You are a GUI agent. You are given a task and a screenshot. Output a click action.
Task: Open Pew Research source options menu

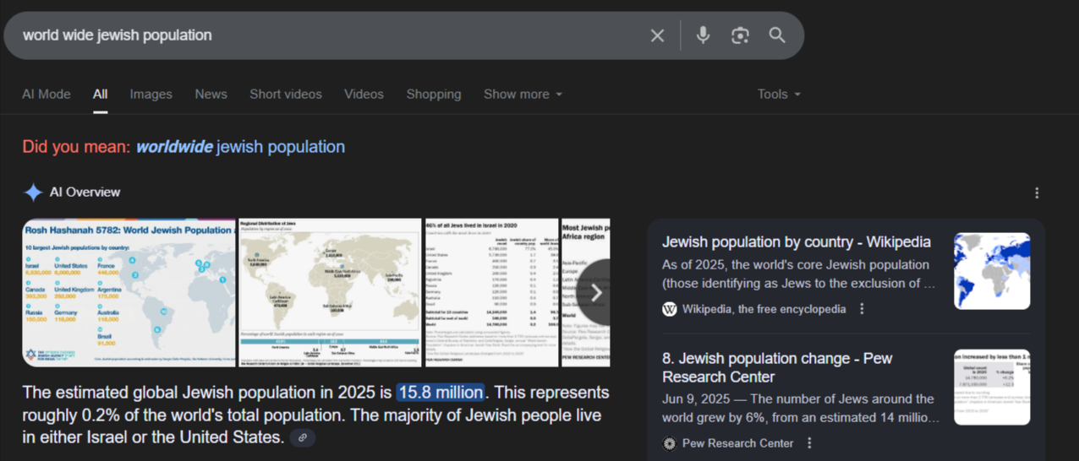point(809,443)
